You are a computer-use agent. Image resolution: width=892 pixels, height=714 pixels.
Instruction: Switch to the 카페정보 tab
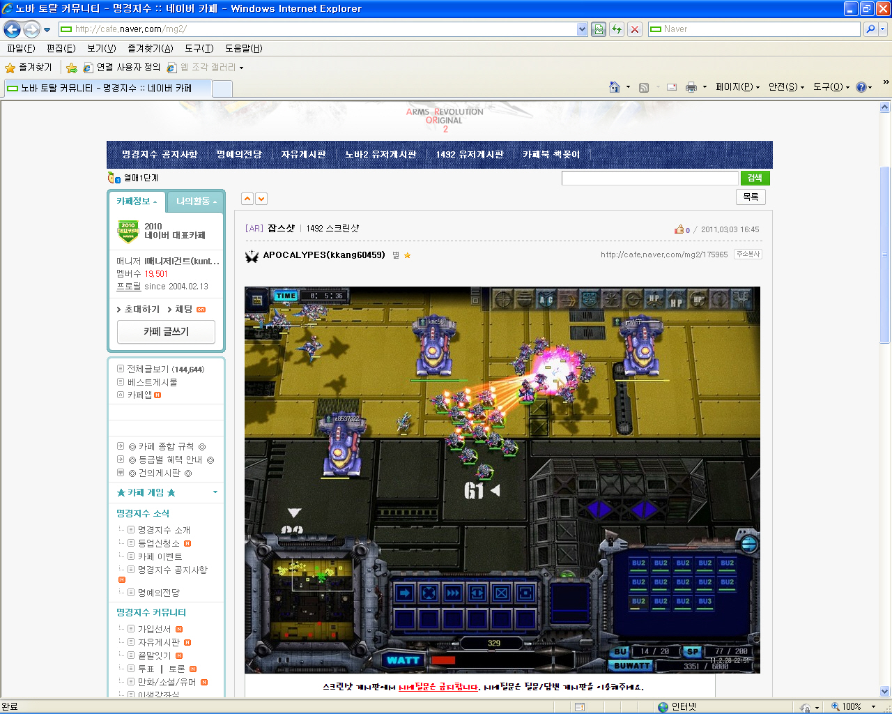click(137, 201)
